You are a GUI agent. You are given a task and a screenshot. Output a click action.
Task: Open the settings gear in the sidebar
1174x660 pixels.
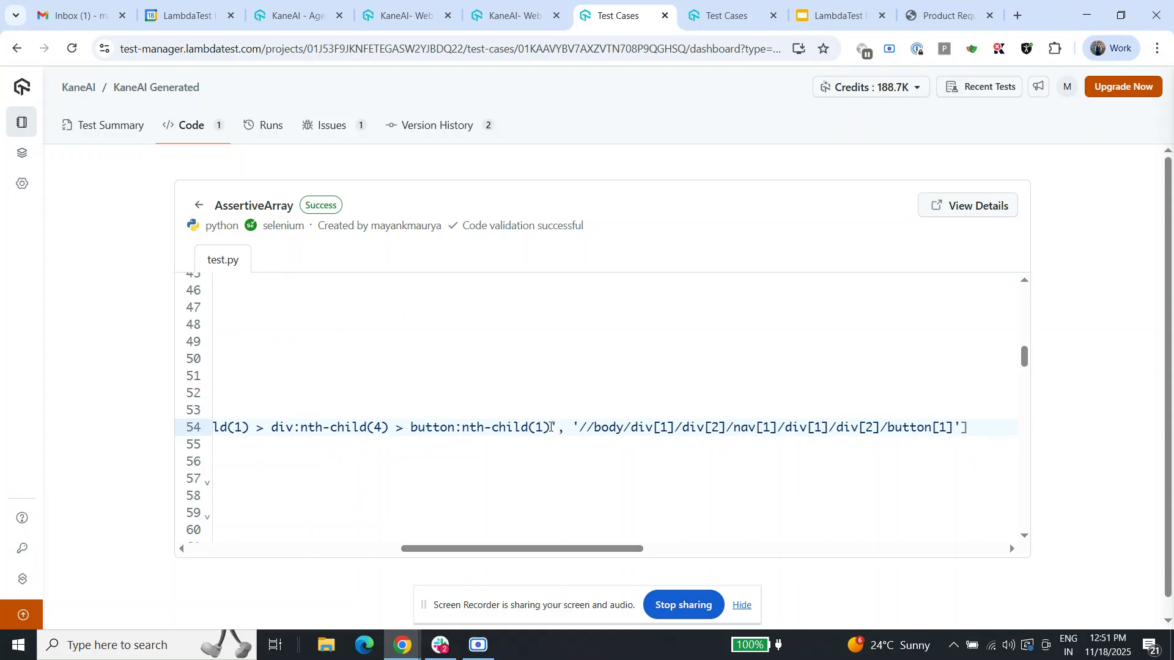[21, 183]
